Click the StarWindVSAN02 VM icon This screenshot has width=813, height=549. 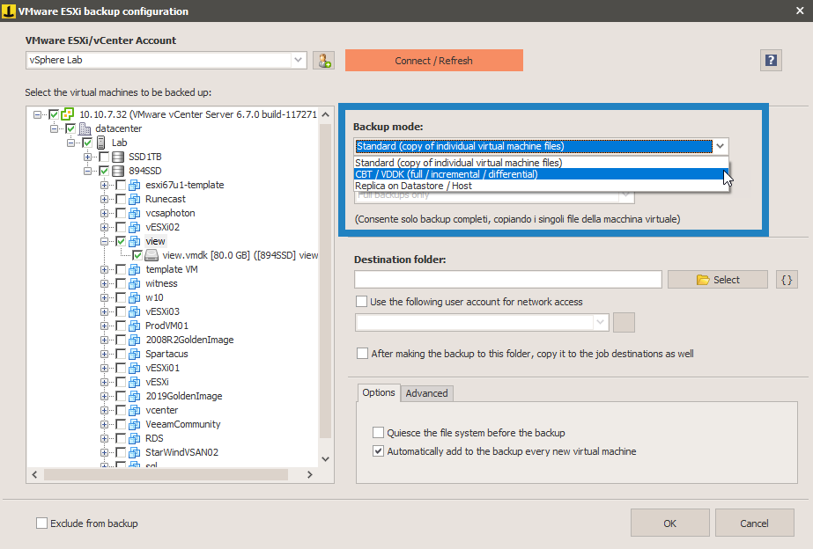click(x=135, y=452)
